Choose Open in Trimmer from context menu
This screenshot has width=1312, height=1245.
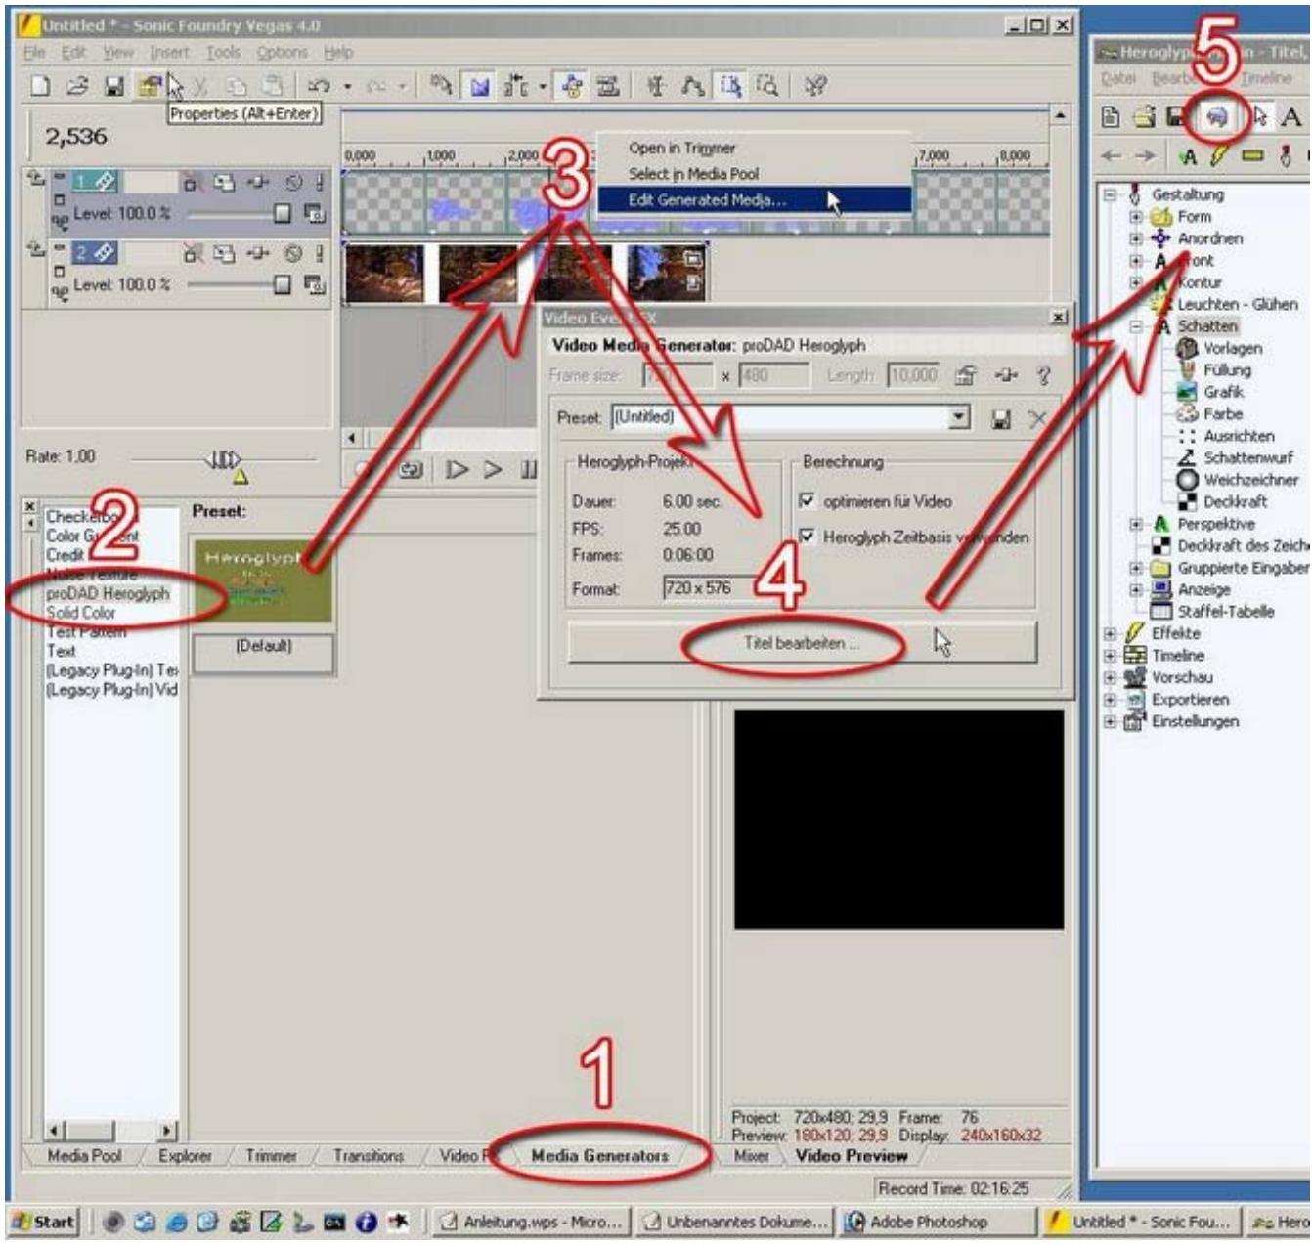coord(753,148)
